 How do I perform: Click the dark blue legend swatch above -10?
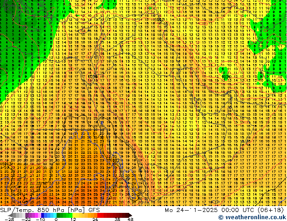pyautogui.click(x=43, y=215)
